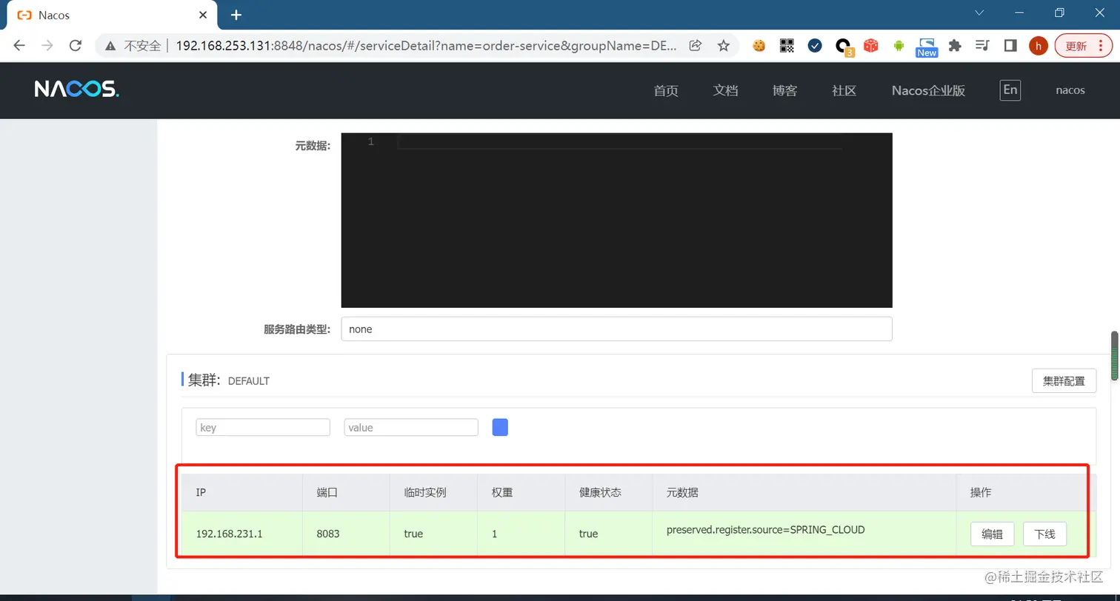
Task: Click the key filter input
Action: pos(263,427)
